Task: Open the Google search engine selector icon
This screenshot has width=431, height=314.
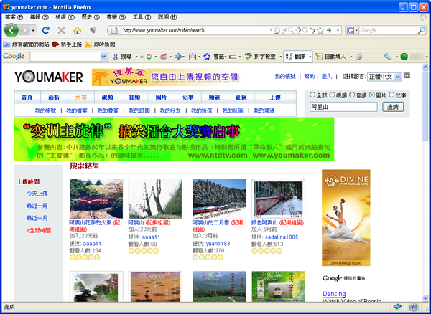Action: (x=351, y=30)
